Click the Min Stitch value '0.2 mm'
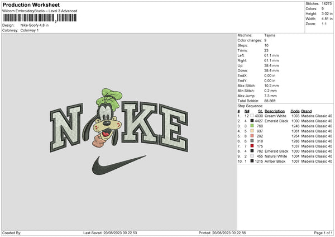 [270, 91]
